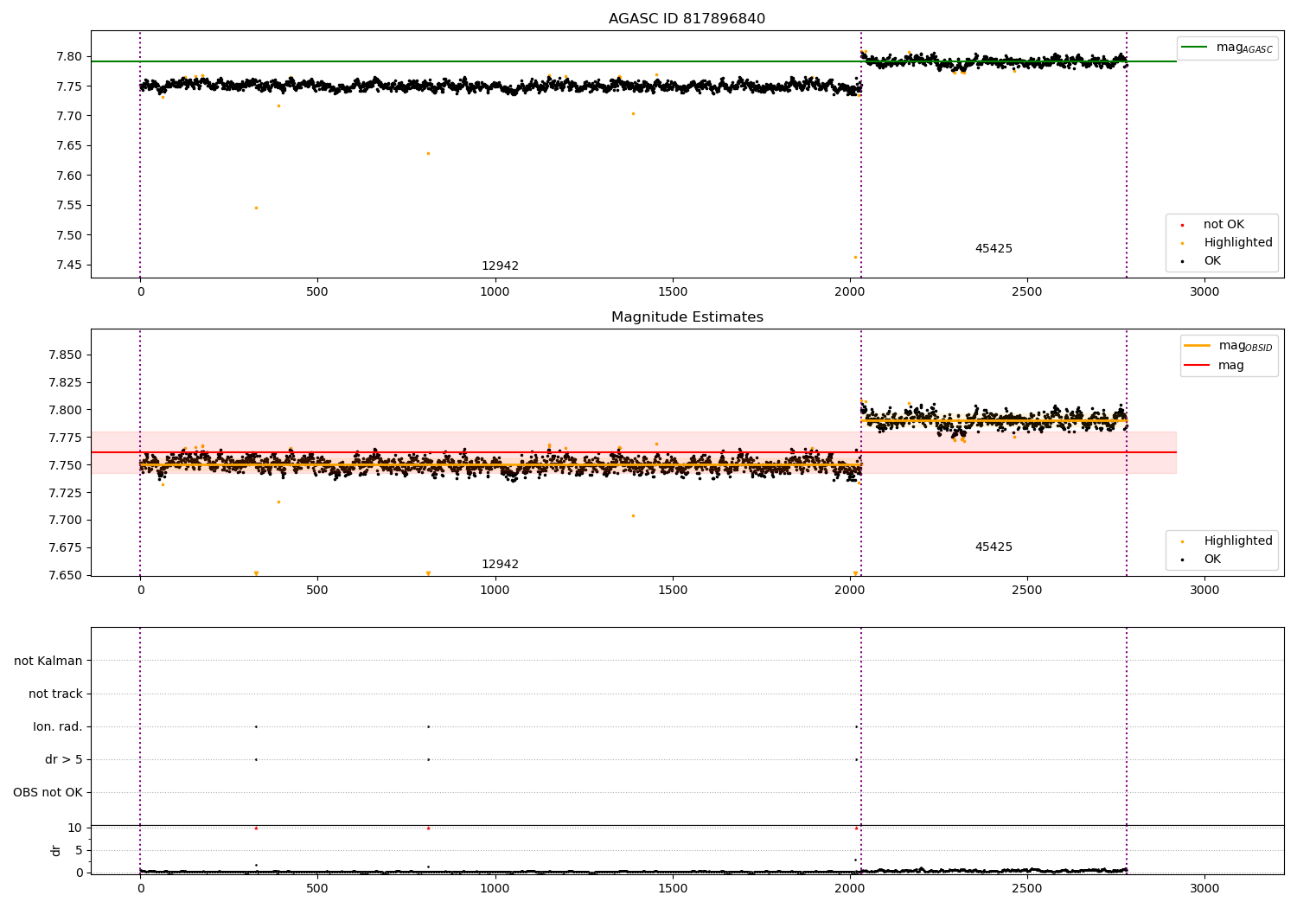
Task: Click the orange outlier near 7.64 in top plot
Action: (428, 153)
